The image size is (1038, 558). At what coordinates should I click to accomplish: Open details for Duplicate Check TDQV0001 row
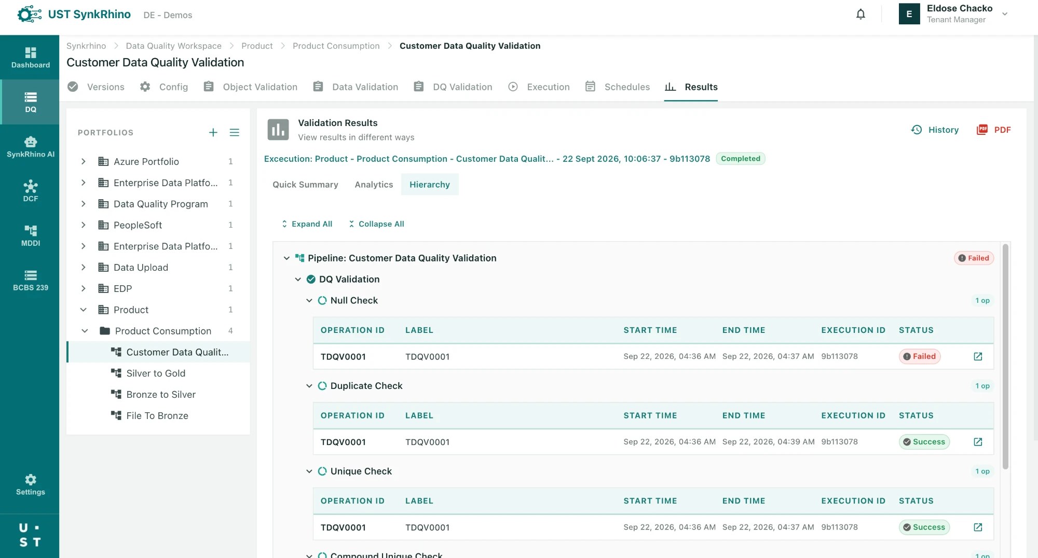coord(978,442)
